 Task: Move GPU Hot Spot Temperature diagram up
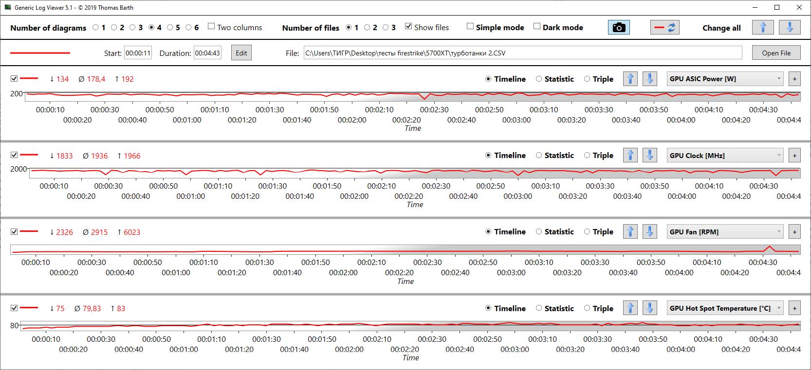[x=630, y=308]
